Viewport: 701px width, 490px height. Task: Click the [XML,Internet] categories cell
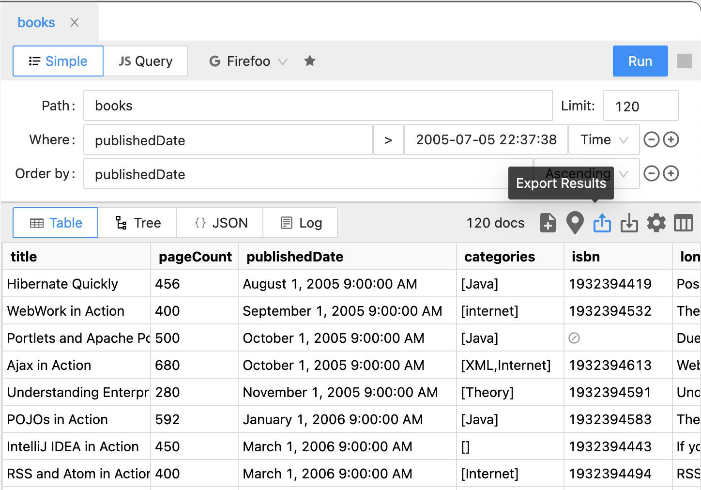tap(510, 365)
